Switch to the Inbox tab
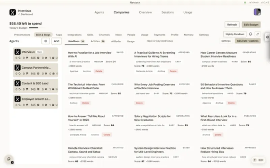Image resolution: width=270 pixels, height=168 pixels. click(x=118, y=35)
